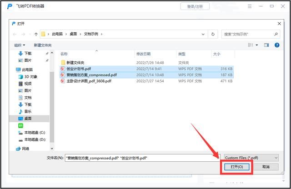
Task: Click 此电脑 in the address path
Action: (x=57, y=34)
